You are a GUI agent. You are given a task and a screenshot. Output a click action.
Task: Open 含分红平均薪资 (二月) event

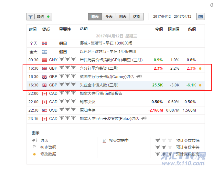(x=99, y=68)
